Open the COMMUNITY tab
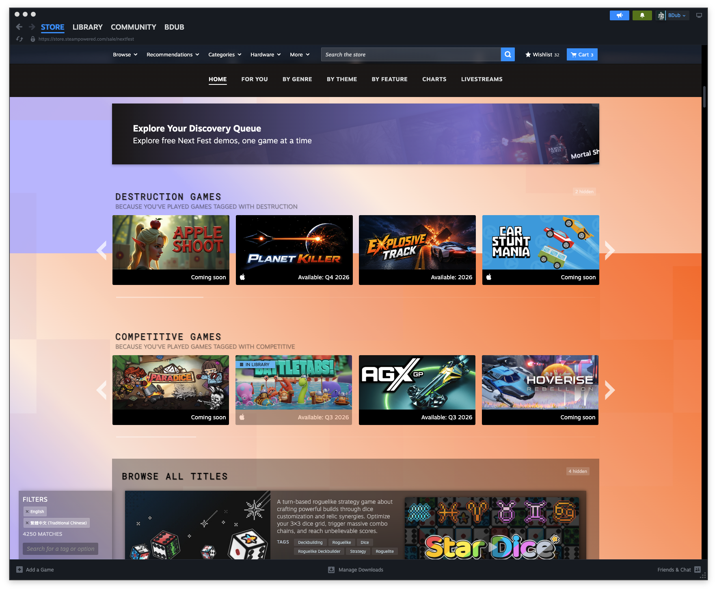The image size is (717, 591). [133, 27]
